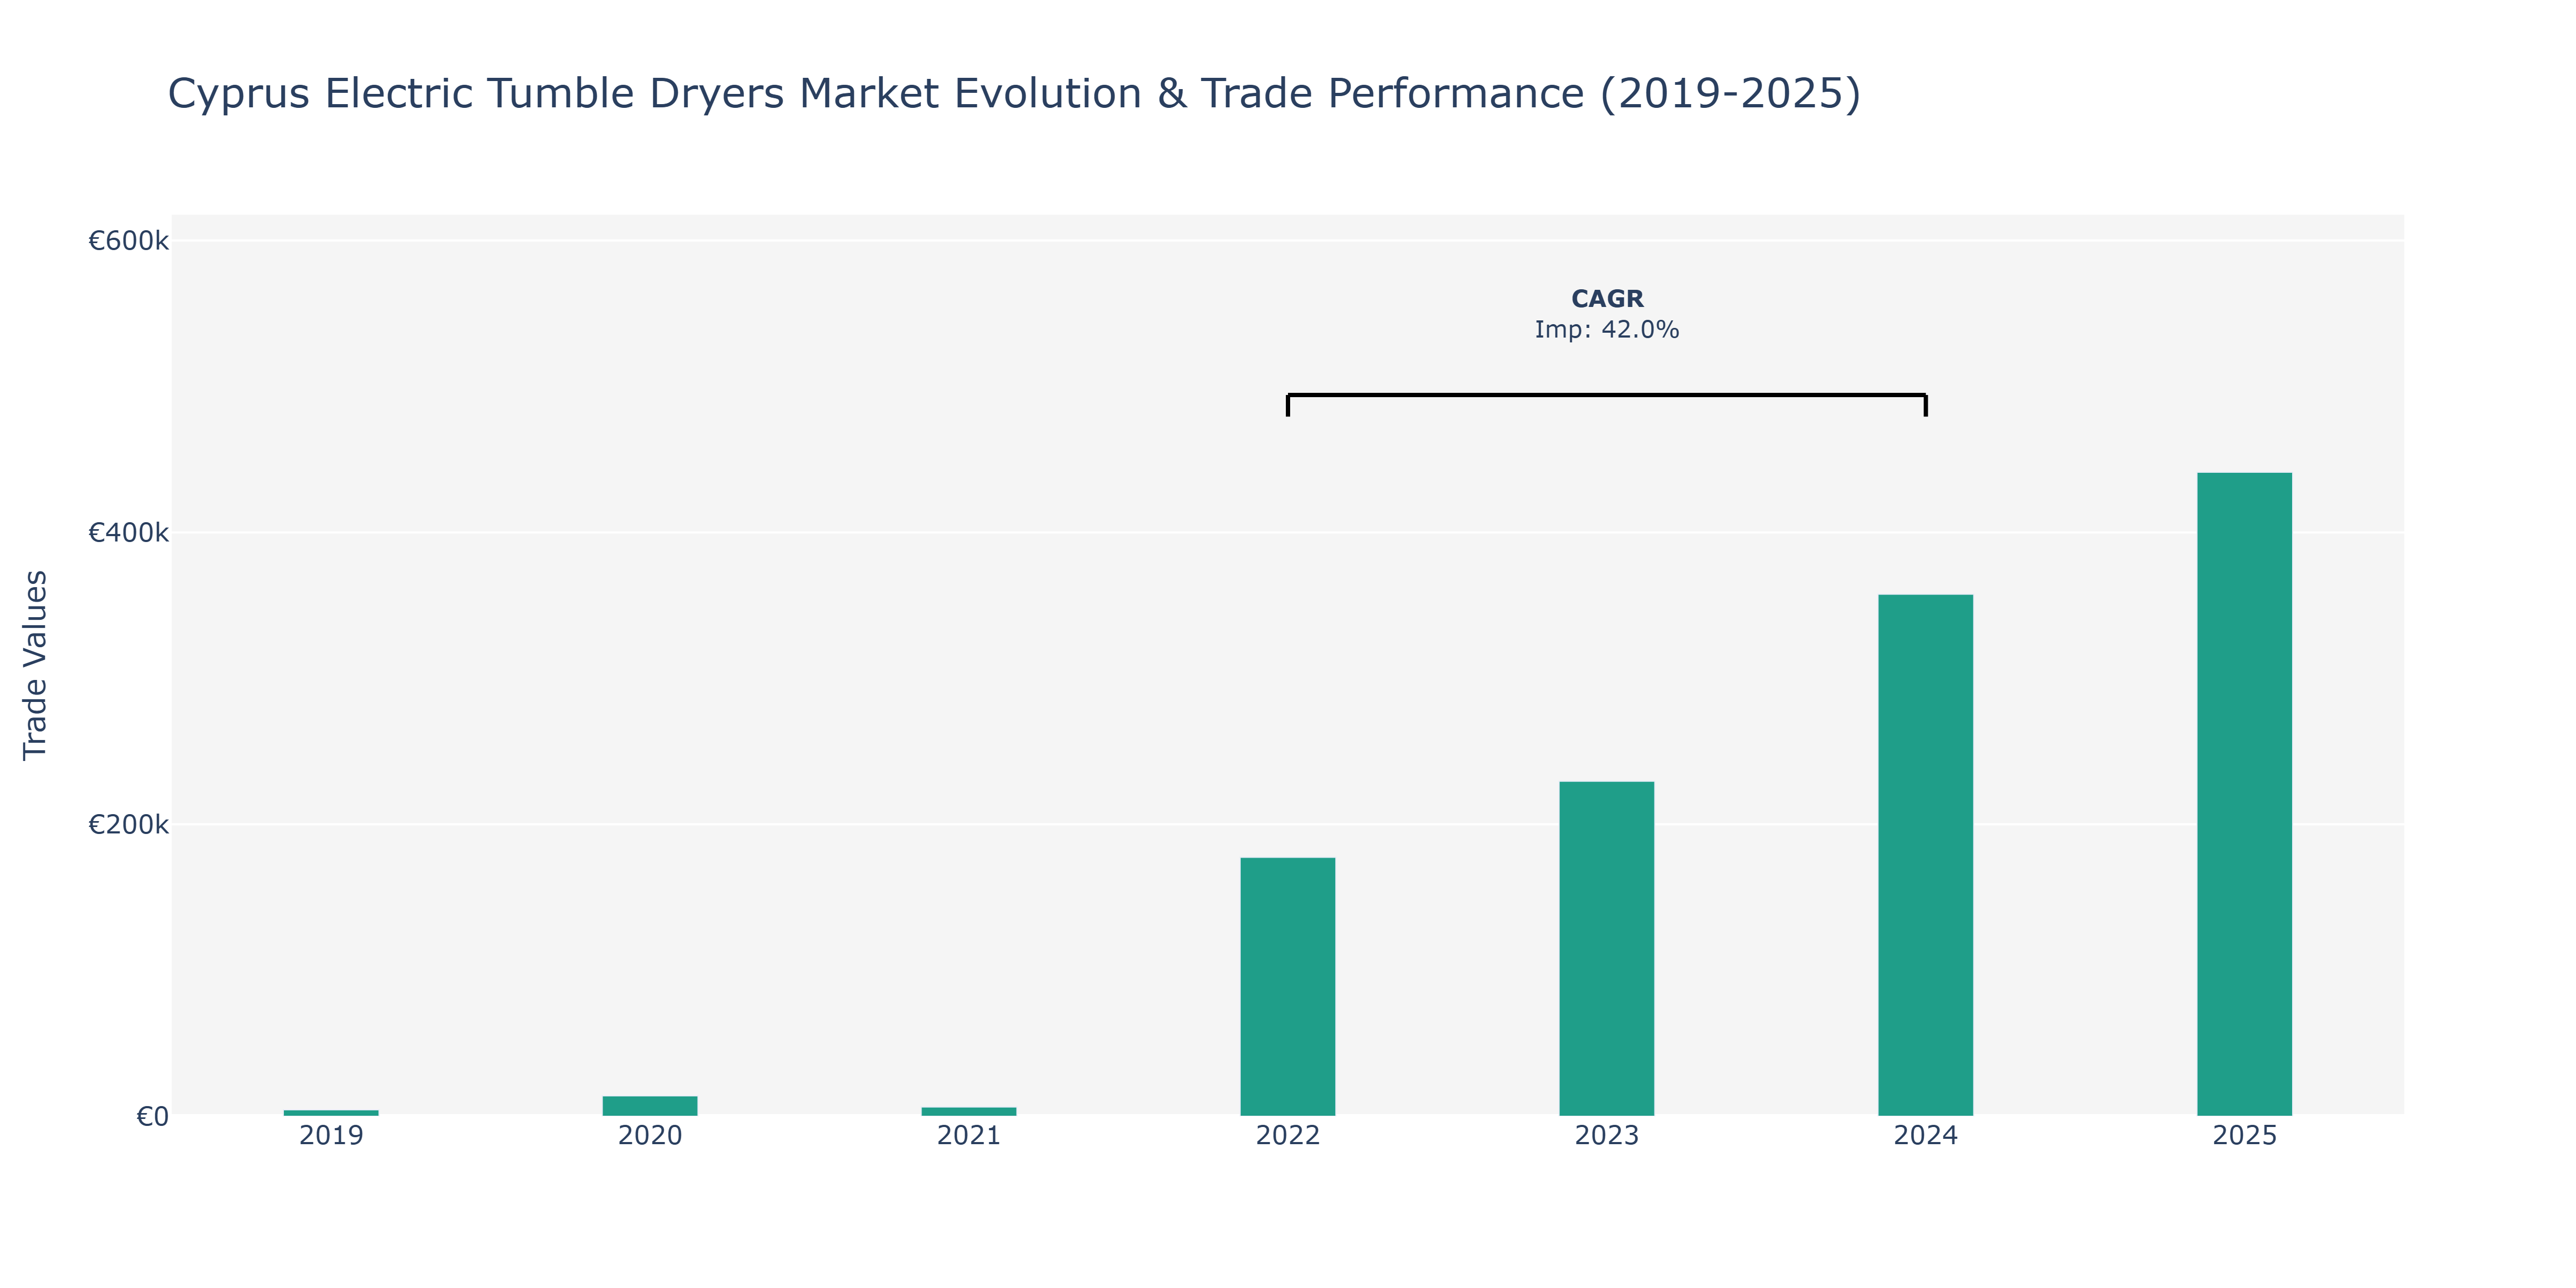The height and width of the screenshot is (1288, 2576).
Task: Click the 2025 x-axis label
Action: pos(2245,1136)
